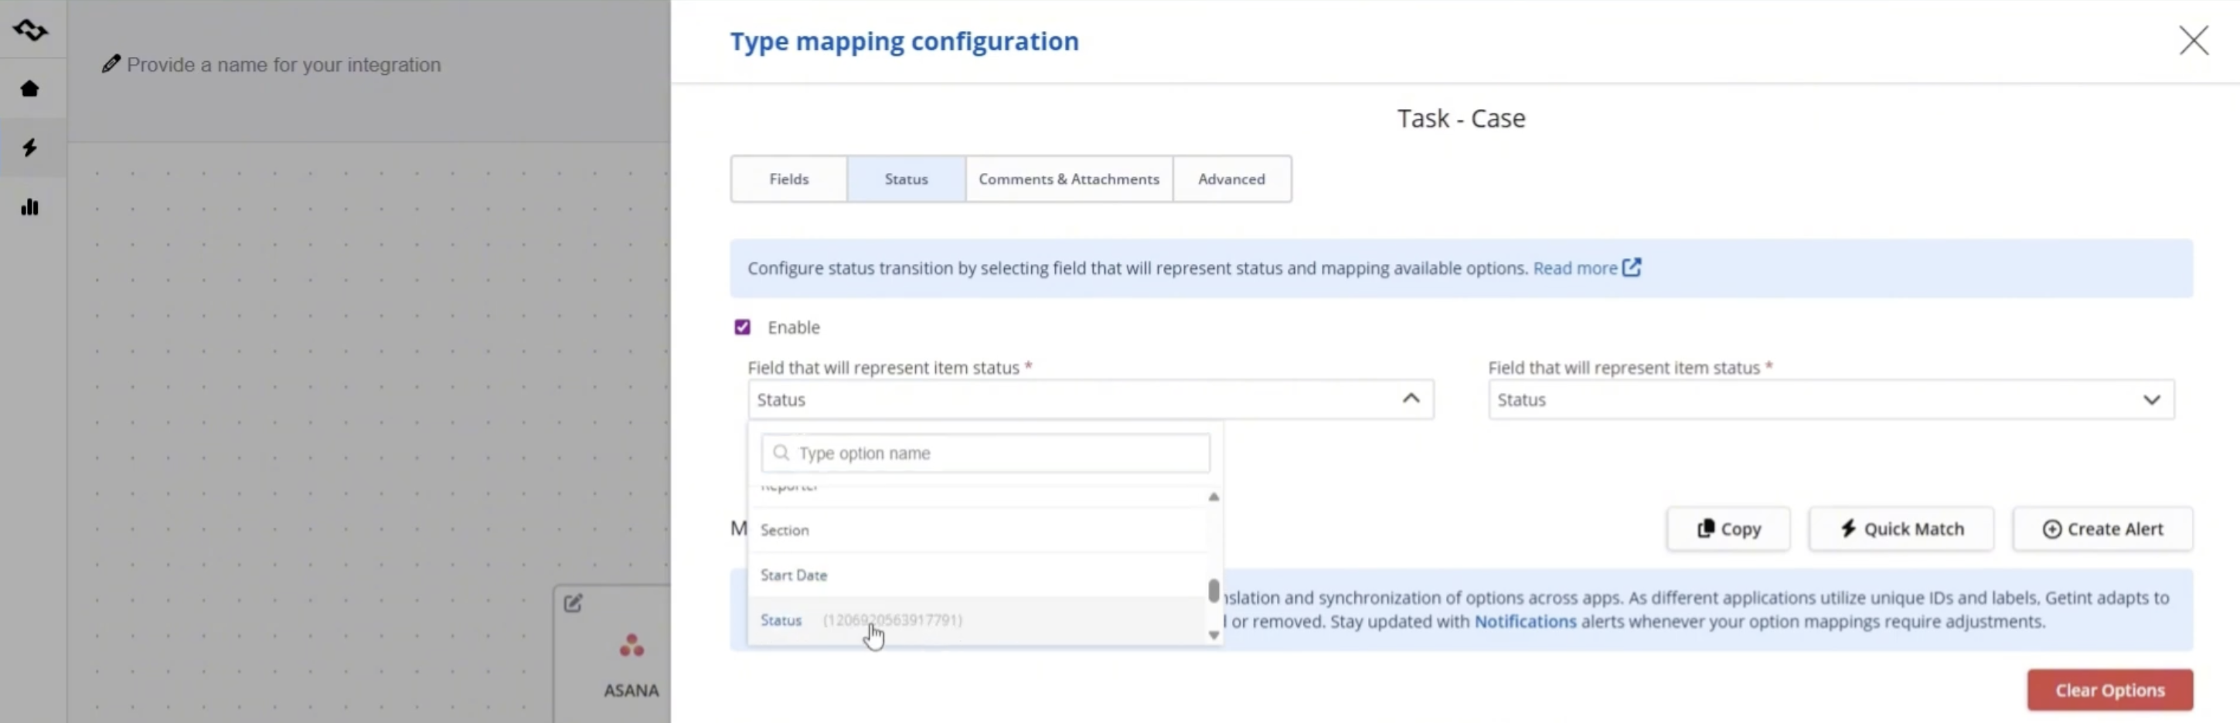Click the Provide a name for your integration field
This screenshot has height=723, width=2240.
point(284,64)
